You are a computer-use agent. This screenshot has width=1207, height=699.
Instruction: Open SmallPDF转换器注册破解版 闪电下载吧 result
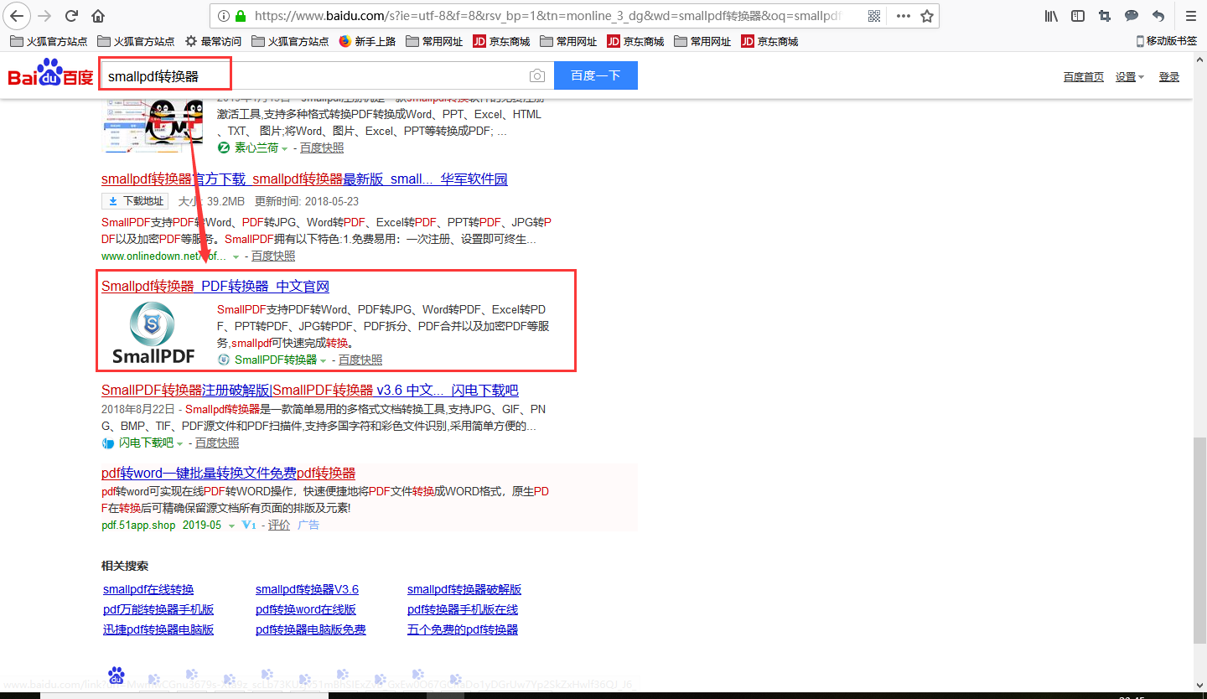click(310, 390)
